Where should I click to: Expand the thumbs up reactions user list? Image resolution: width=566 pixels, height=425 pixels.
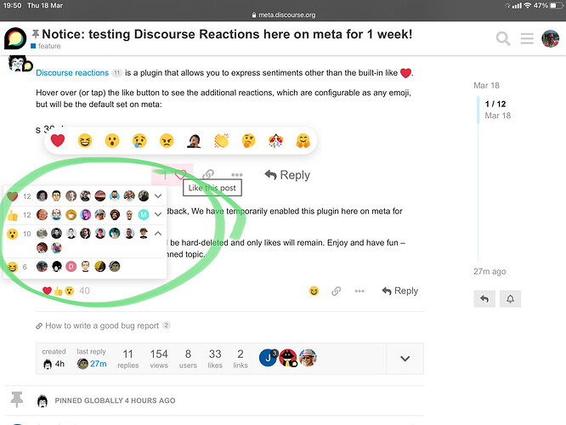(158, 214)
